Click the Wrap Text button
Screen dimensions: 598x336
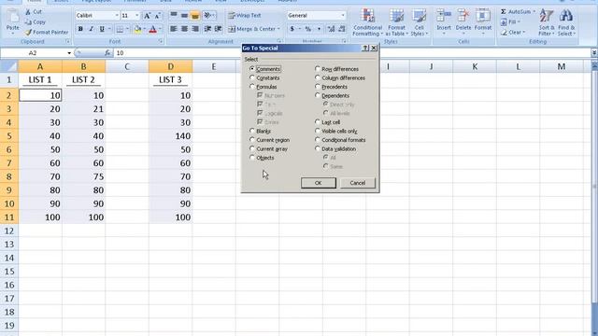(x=245, y=16)
